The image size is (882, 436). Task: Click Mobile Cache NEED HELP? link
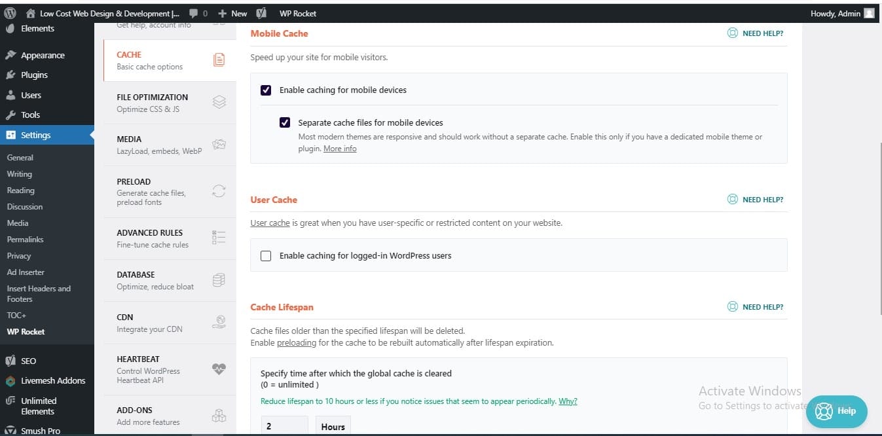(763, 33)
